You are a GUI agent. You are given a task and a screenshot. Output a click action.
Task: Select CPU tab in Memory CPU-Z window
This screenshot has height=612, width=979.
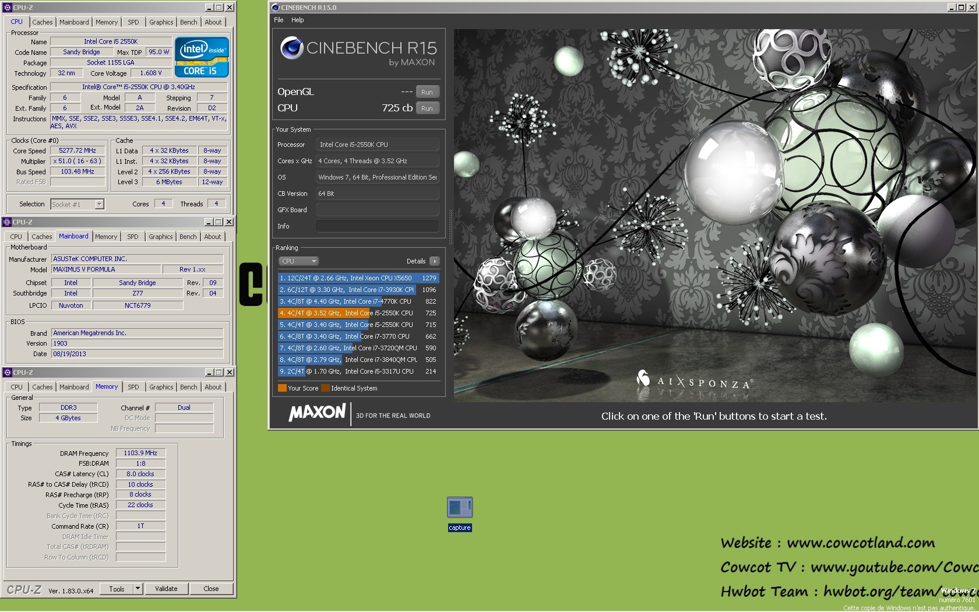click(x=16, y=387)
